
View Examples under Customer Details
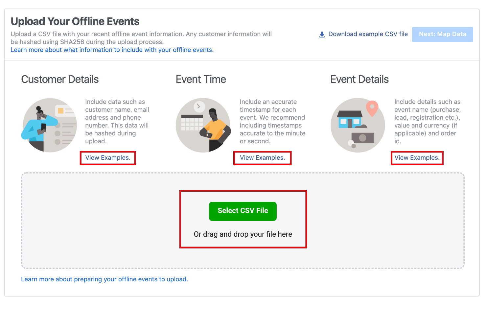pyautogui.click(x=108, y=157)
